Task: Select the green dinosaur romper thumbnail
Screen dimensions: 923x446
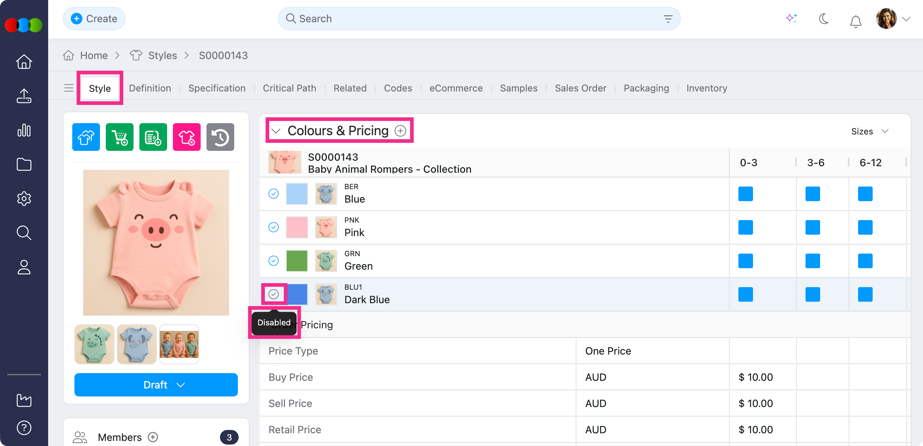Action: (94, 344)
